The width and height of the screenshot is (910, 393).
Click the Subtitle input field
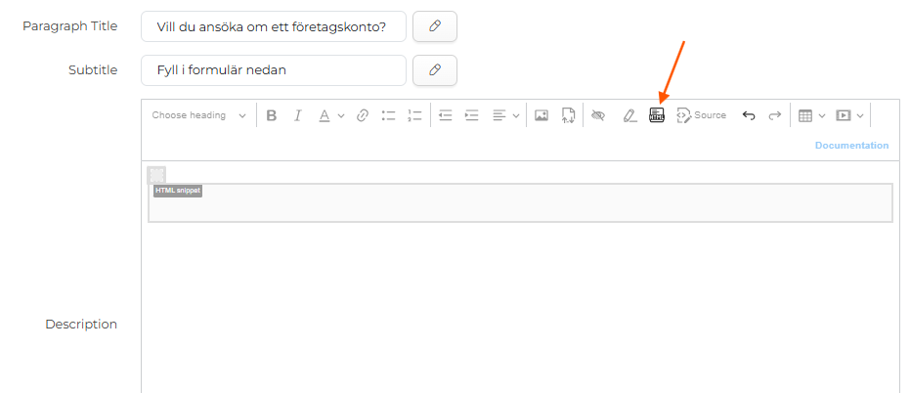(x=274, y=70)
